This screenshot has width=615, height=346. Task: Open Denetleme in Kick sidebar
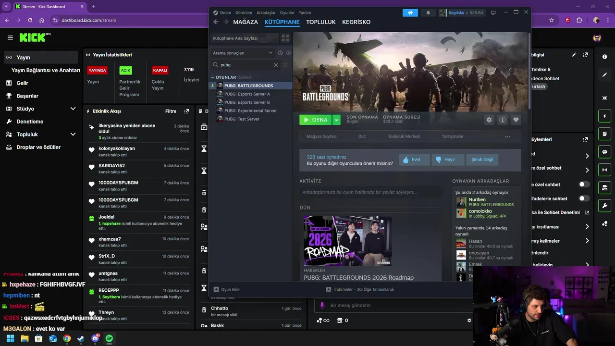click(30, 122)
